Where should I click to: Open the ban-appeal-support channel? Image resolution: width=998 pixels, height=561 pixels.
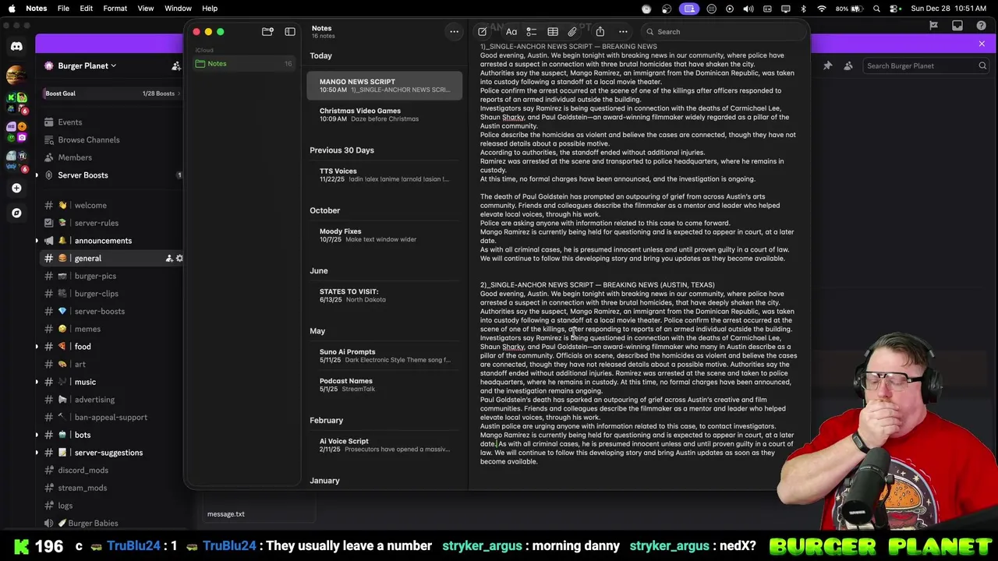point(109,418)
